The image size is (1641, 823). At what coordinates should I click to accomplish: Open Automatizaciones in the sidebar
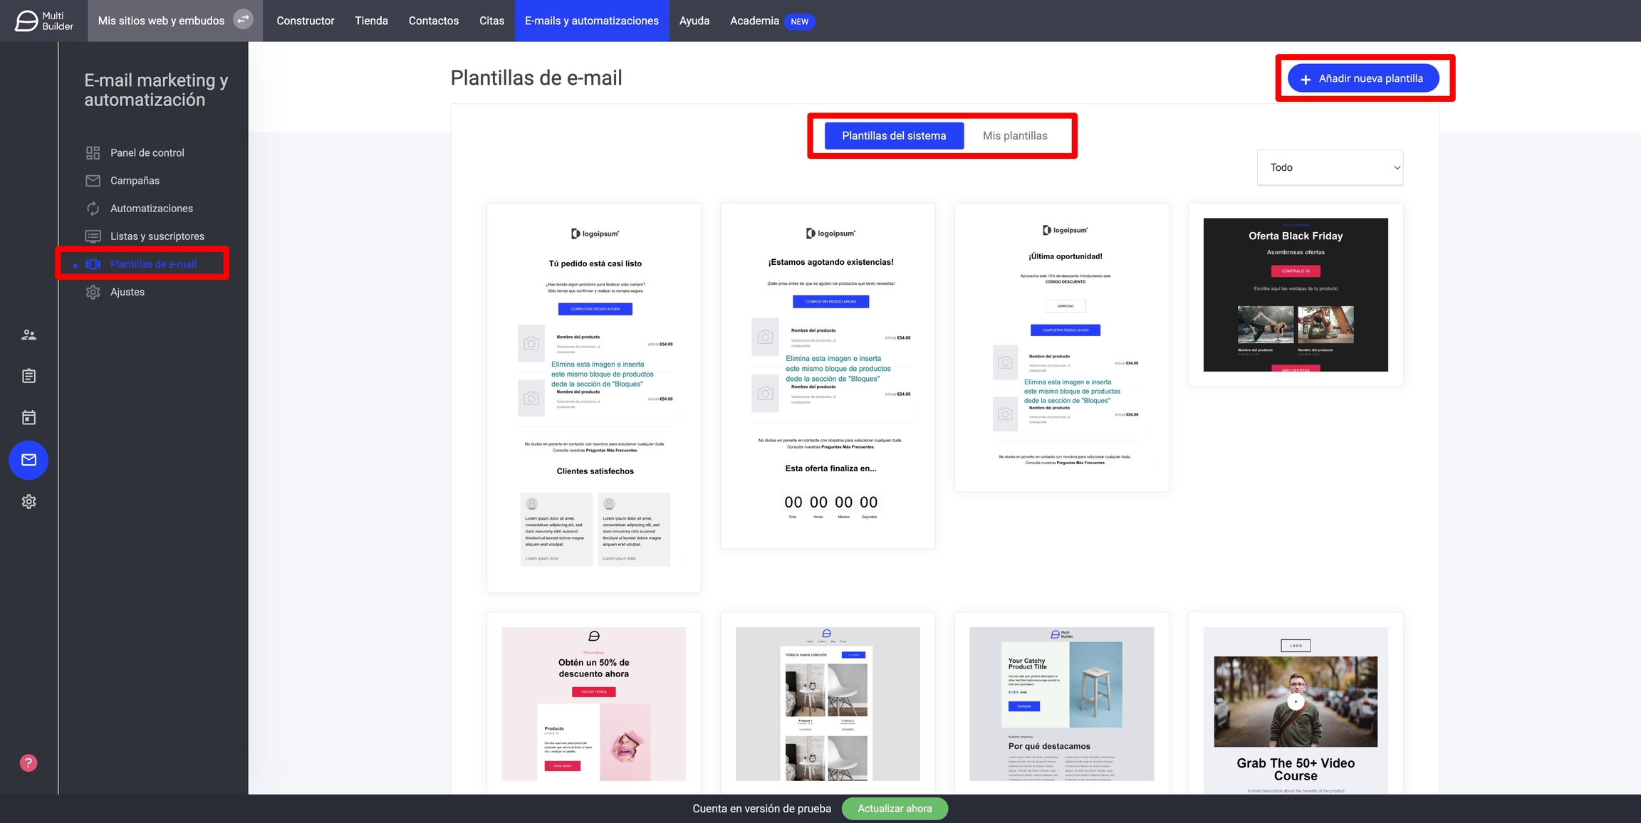click(x=151, y=209)
